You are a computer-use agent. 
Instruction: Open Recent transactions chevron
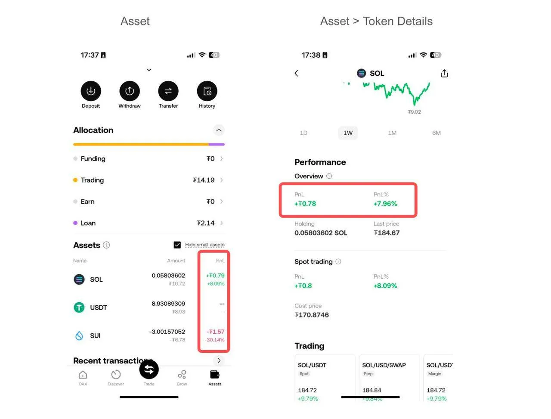pyautogui.click(x=219, y=360)
